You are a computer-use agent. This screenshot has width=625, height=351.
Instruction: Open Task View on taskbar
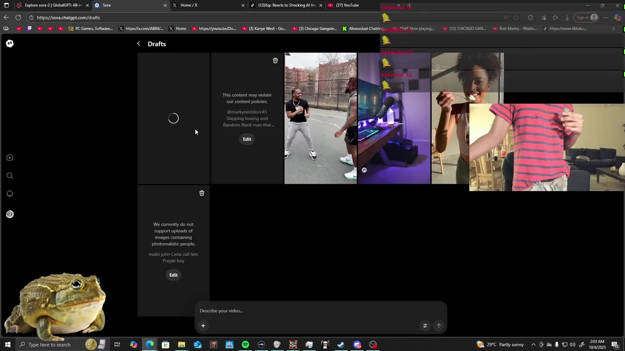click(117, 345)
